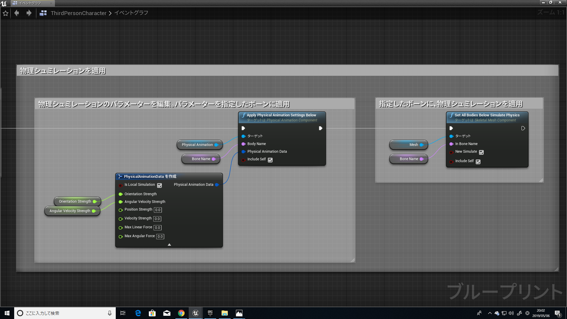
Task: Click the Position Strength value field
Action: (158, 210)
